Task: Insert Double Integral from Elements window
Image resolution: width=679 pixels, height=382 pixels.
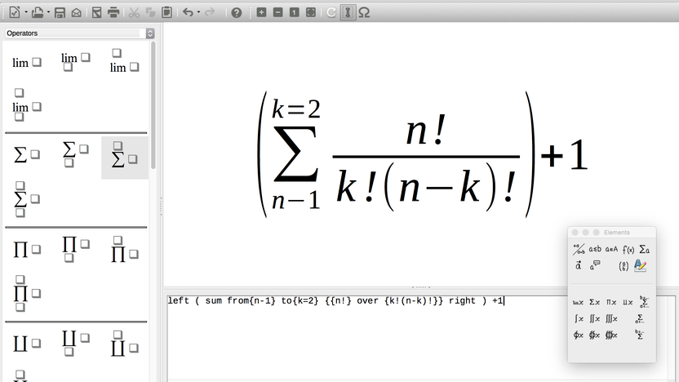Action: coord(595,319)
